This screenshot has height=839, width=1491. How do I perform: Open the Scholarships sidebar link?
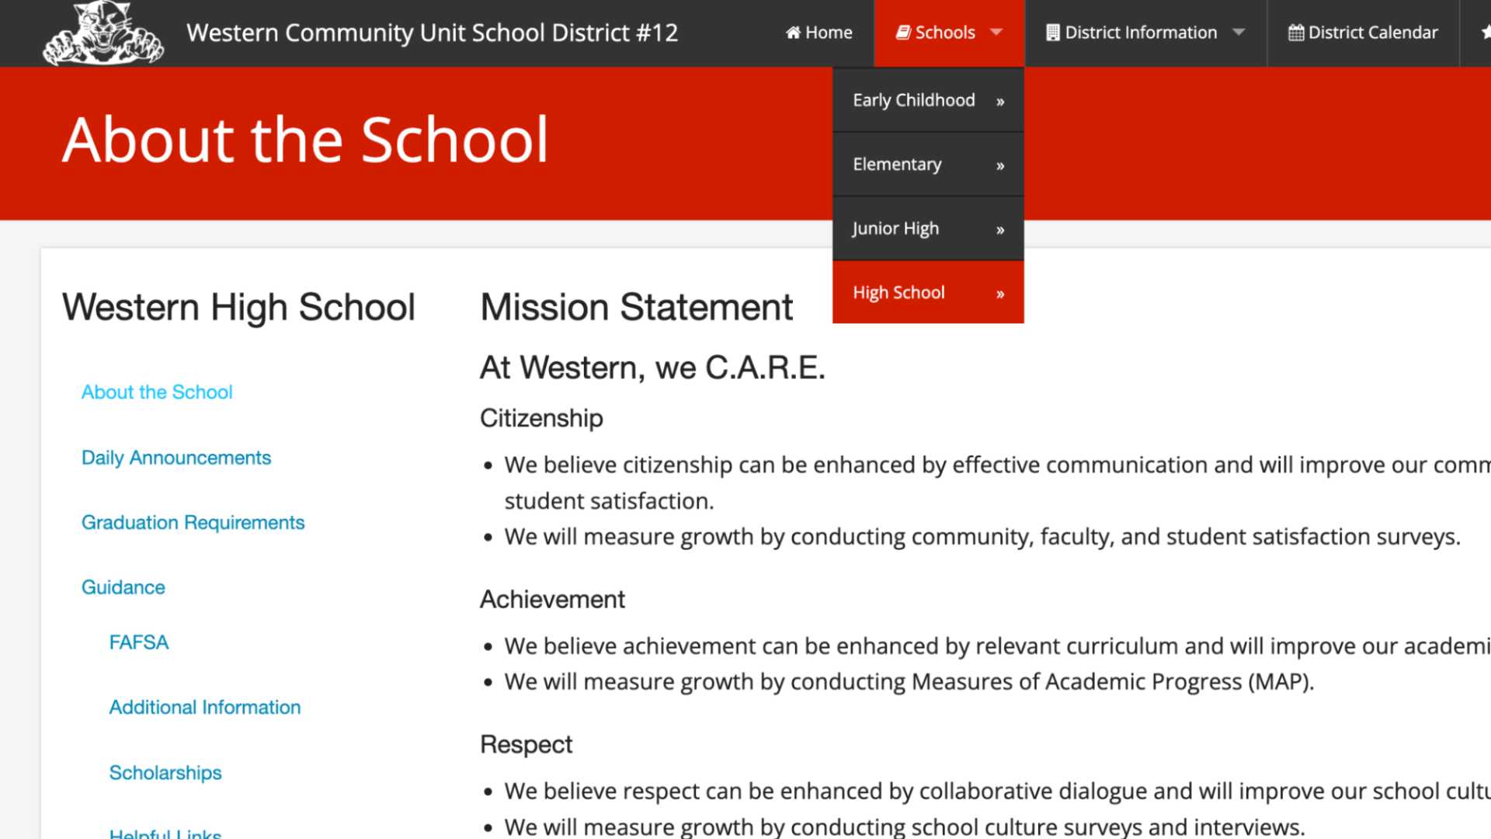165,773
